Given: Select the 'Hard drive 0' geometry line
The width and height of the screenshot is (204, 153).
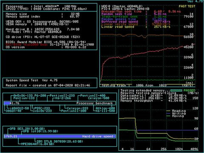Looking at the screenshot, I should click(42, 29).
